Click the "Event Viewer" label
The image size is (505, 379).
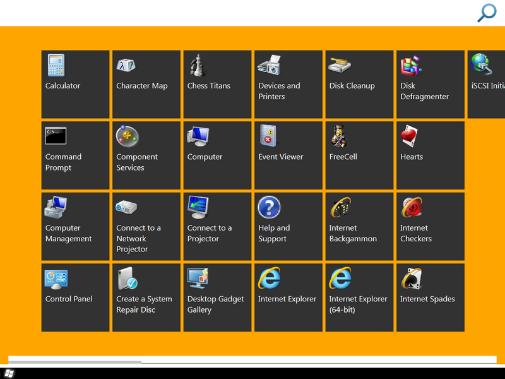point(281,157)
